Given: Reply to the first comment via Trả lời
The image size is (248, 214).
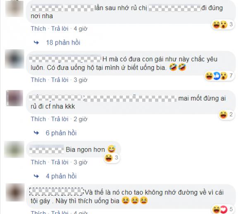Looking at the screenshot, I should pos(60,29).
